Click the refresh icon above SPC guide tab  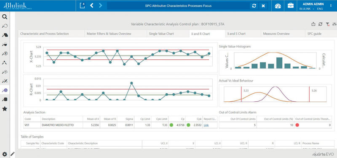click(x=320, y=24)
